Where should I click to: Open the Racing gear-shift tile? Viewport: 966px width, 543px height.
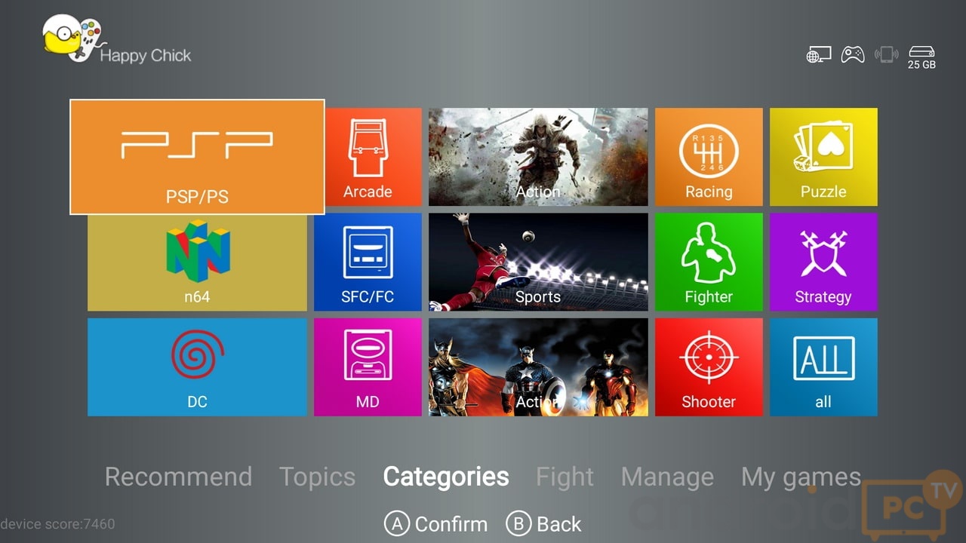[709, 157]
